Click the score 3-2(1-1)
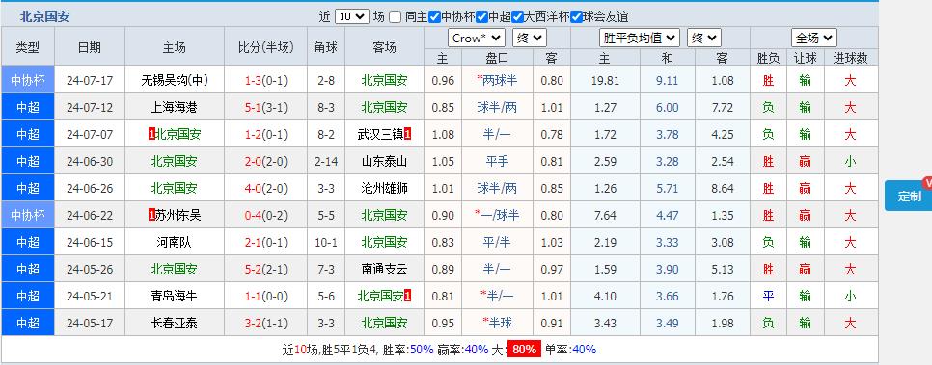932x365 pixels. (x=265, y=324)
